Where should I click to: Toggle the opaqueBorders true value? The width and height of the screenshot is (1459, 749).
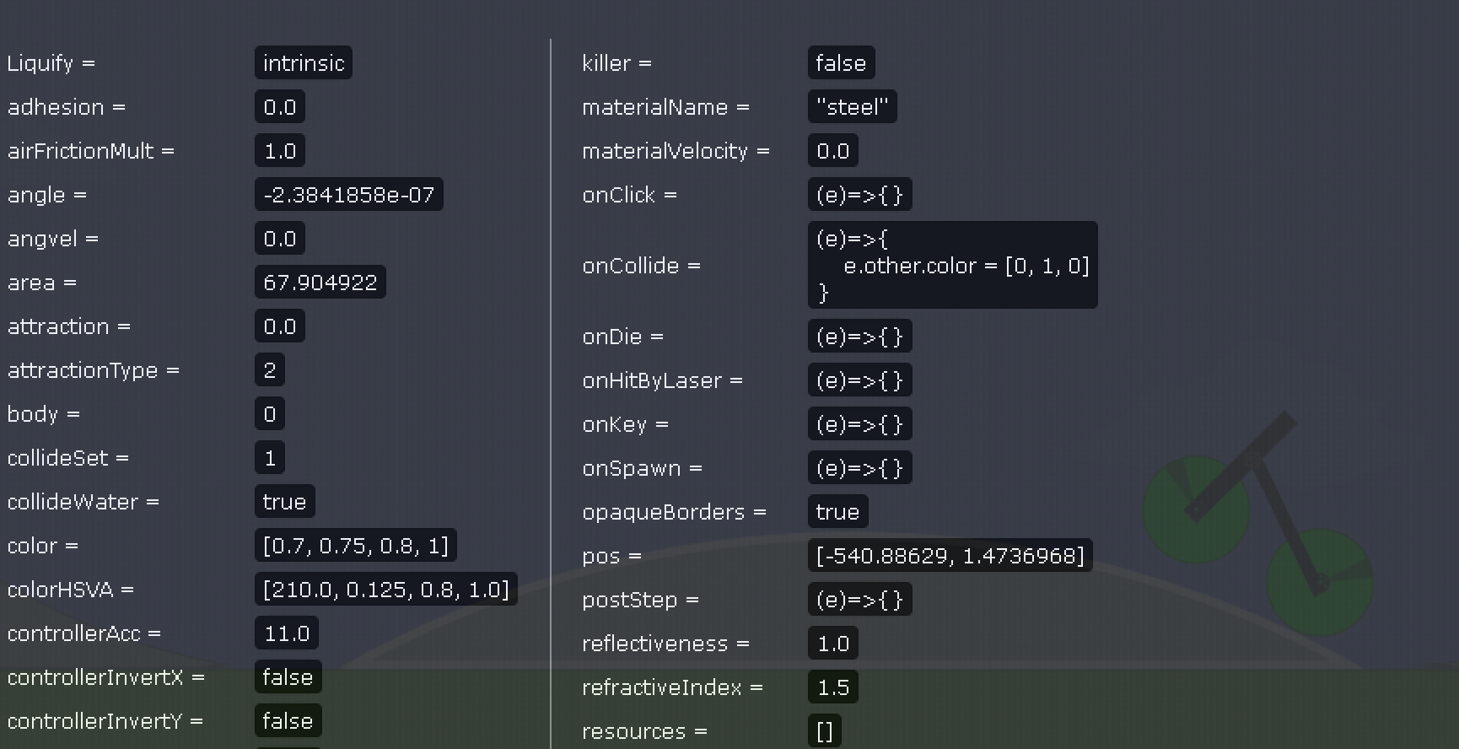pos(837,512)
